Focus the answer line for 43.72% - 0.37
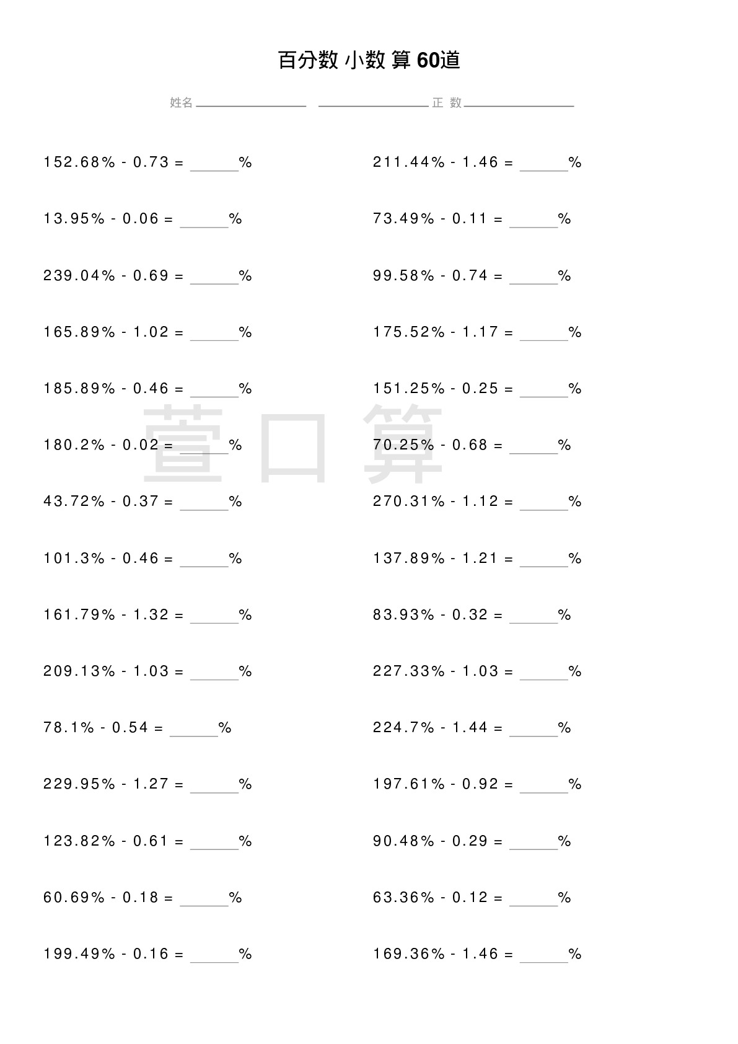Viewport: 738px width, 1044px height. point(204,503)
